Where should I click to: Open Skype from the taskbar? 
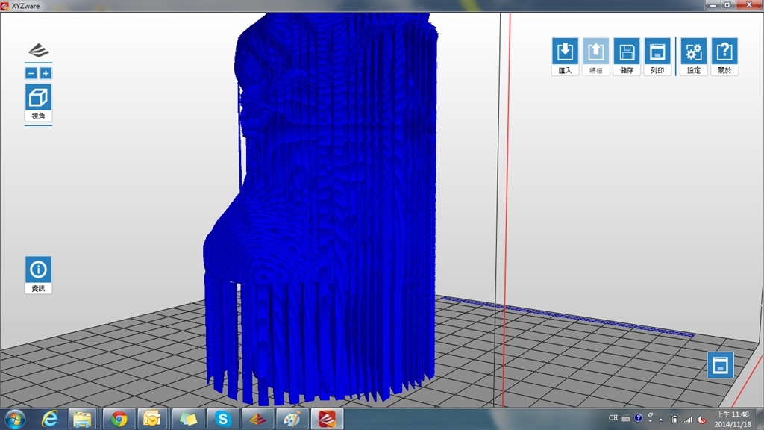222,420
